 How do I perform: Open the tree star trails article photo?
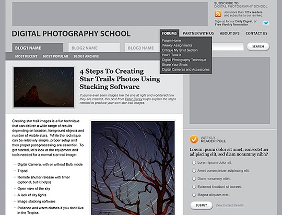pyautogui.click(x=133, y=168)
